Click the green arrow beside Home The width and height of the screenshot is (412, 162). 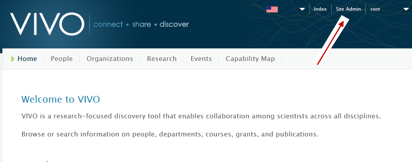pos(12,59)
